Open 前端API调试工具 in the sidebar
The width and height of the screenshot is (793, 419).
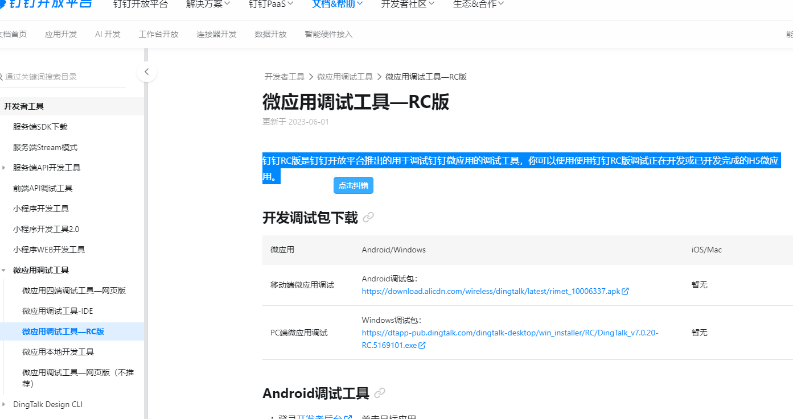tap(43, 188)
